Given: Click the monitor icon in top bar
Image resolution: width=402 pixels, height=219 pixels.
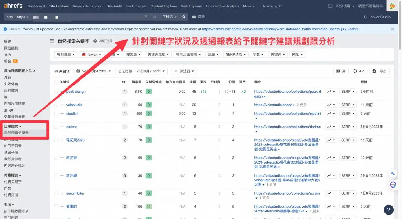Looking at the screenshot, I should pyautogui.click(x=330, y=6).
